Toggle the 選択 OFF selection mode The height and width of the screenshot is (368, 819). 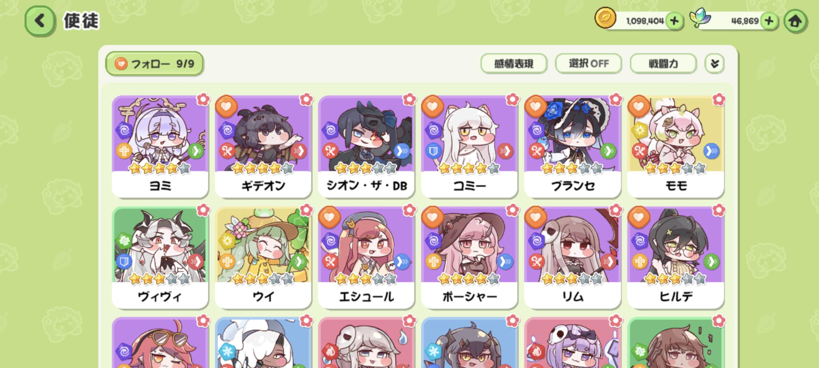click(588, 63)
